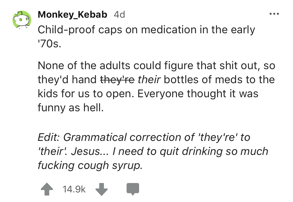Downvote the Monkey_Kebab comment
This screenshot has height=202, width=293.
(x=101, y=190)
